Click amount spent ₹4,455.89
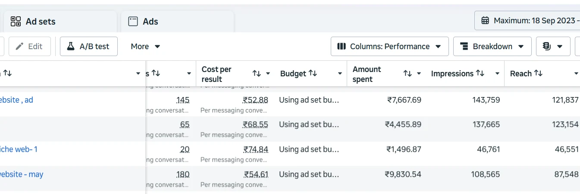Screen dimensions: 580x194 (403, 125)
